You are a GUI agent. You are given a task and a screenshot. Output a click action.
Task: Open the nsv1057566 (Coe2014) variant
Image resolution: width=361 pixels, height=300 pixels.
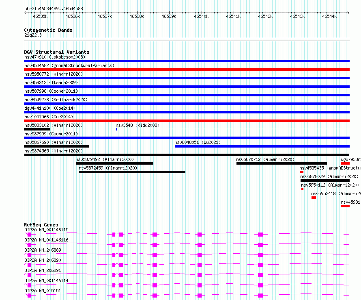(49, 117)
